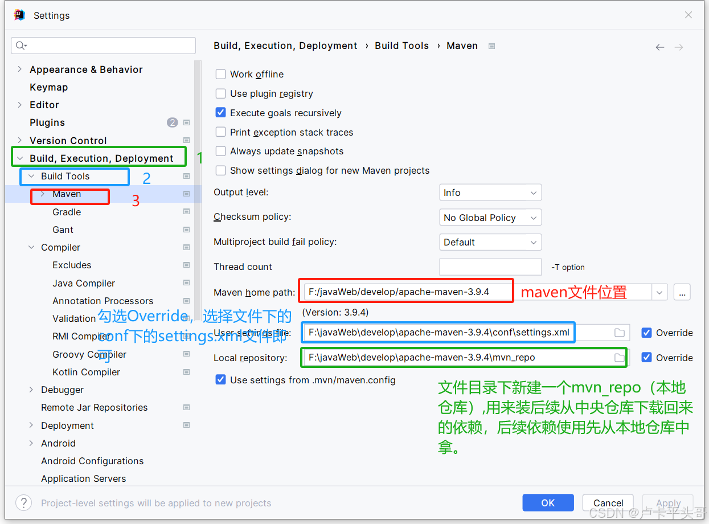
Task: Click project-level icon beside Remote Jar Repositories
Action: click(186, 407)
